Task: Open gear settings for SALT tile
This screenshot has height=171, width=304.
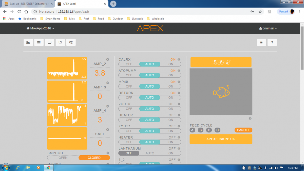Action: (x=107, y=129)
